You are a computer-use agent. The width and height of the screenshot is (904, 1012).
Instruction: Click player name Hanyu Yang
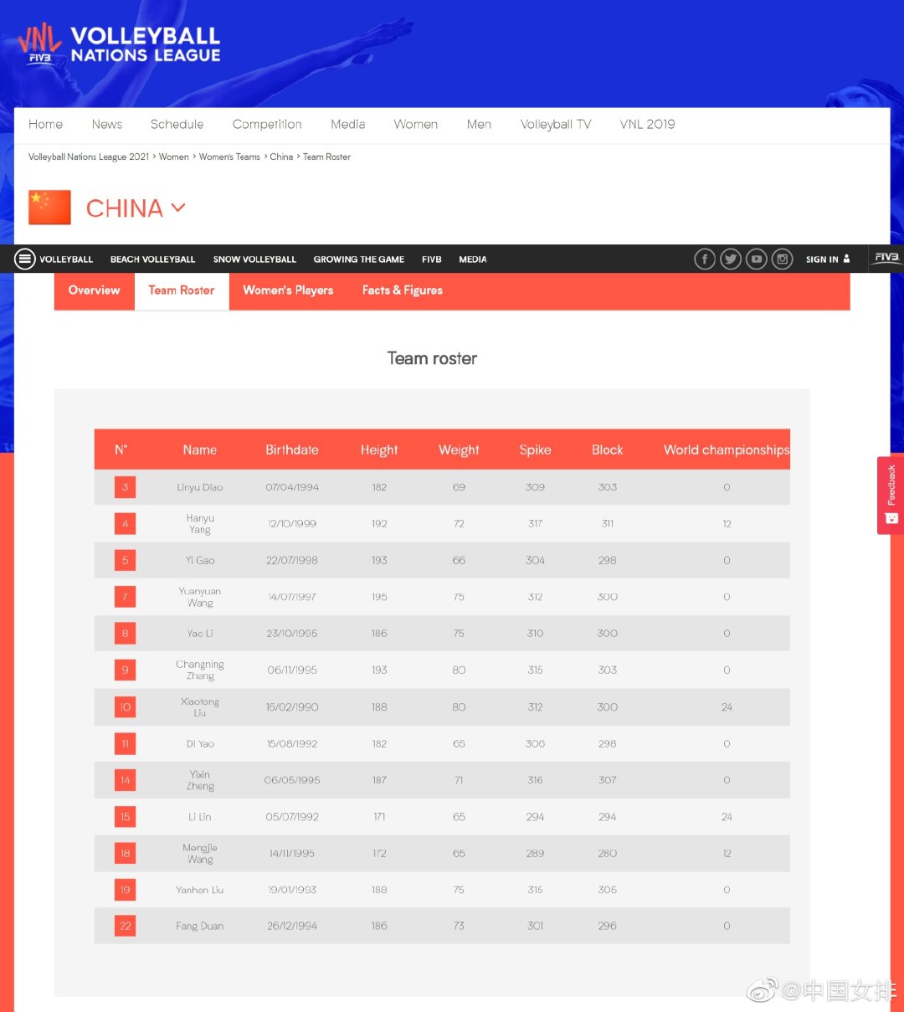tap(200, 524)
